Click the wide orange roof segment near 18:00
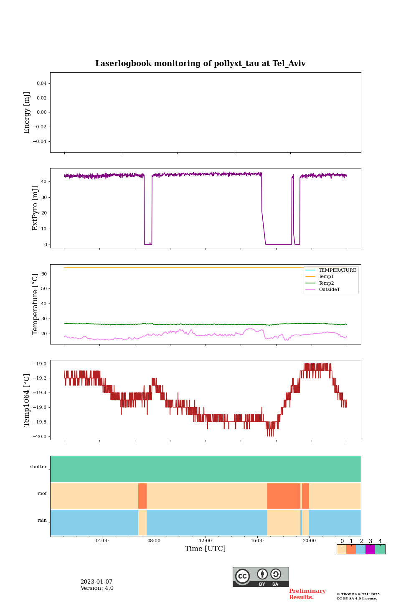Viewport: 401px width, 602px height. [x=284, y=496]
